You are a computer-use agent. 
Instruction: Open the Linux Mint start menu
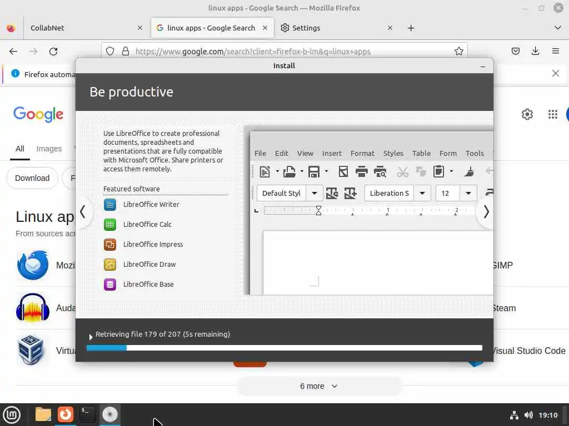pos(12,415)
